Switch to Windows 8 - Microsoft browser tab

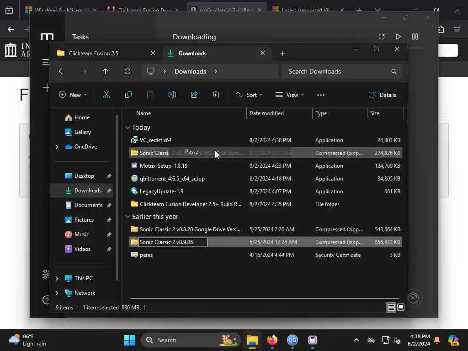pos(62,10)
